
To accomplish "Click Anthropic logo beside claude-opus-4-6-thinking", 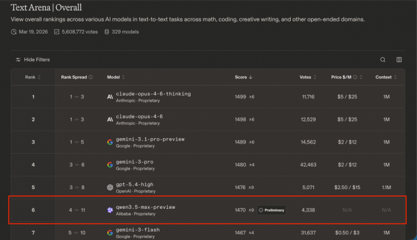I will [x=110, y=97].
